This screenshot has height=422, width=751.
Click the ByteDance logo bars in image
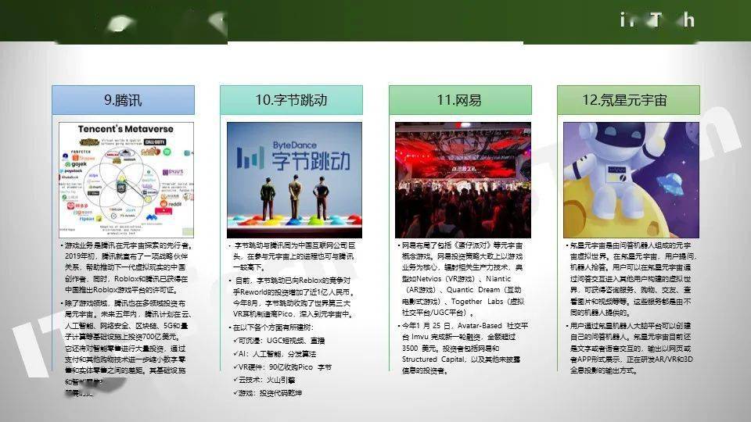(250, 157)
